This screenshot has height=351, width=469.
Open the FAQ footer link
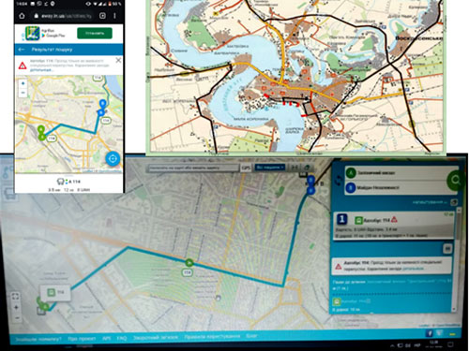pyautogui.click(x=122, y=338)
